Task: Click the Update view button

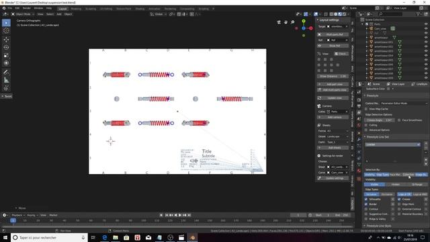Action: (333, 98)
